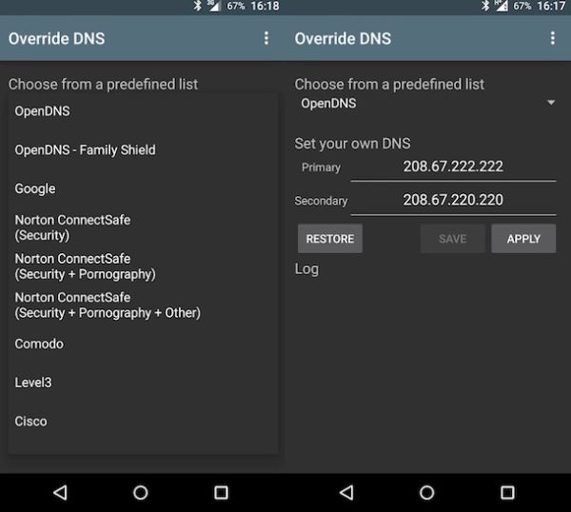Viewport: 571px width, 512px height.
Task: Open overflow menu on left screen
Action: 266,38
